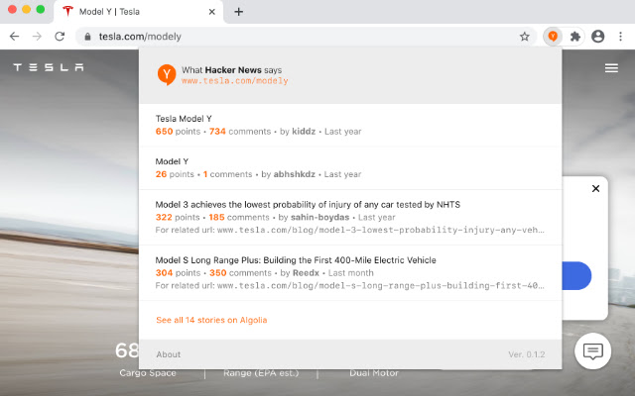Reload the Tesla Model Y page

[60, 37]
